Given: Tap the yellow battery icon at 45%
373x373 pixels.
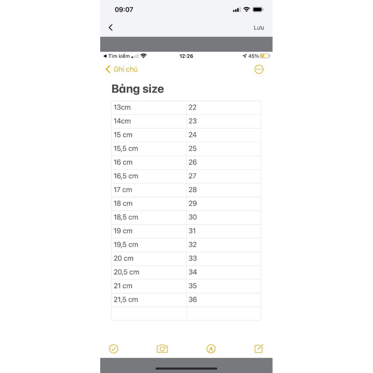Looking at the screenshot, I should (265, 56).
